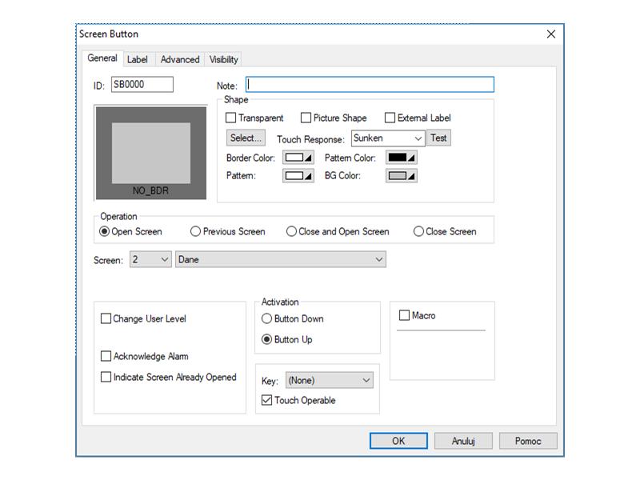Open the Pattern swatch picker
The height and width of the screenshot is (480, 640).
(298, 176)
